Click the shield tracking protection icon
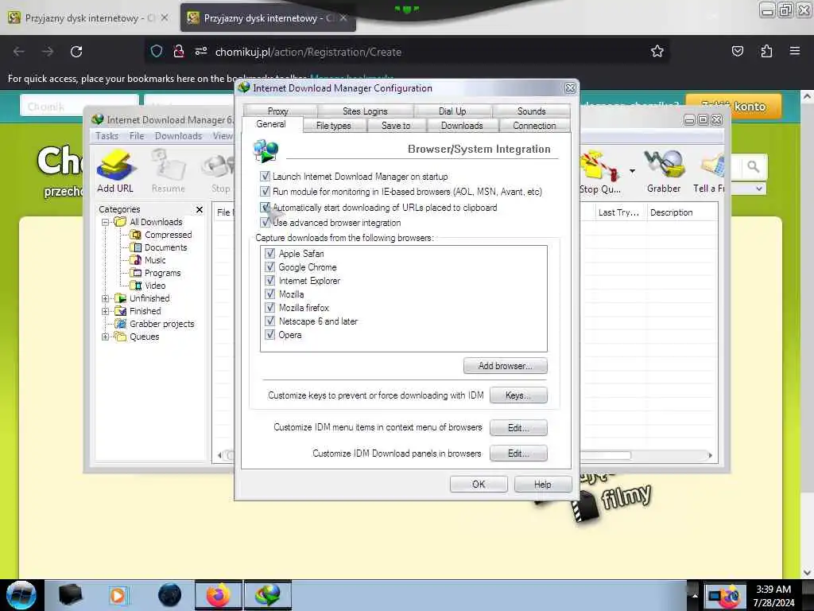 click(157, 52)
